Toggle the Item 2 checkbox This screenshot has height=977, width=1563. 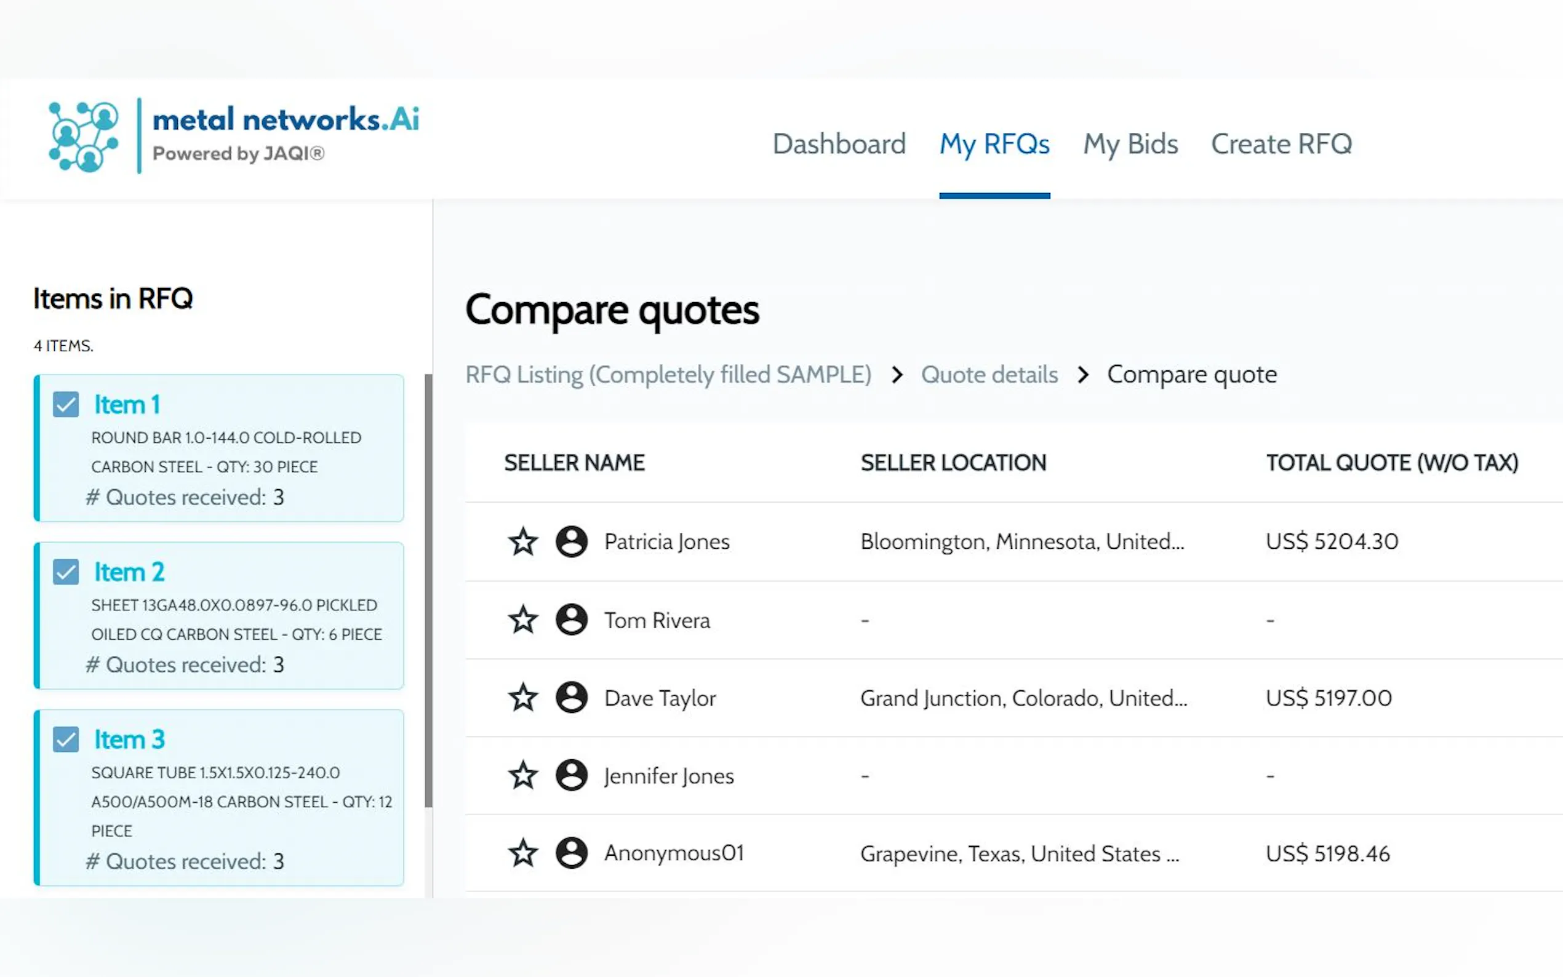pyautogui.click(x=66, y=572)
